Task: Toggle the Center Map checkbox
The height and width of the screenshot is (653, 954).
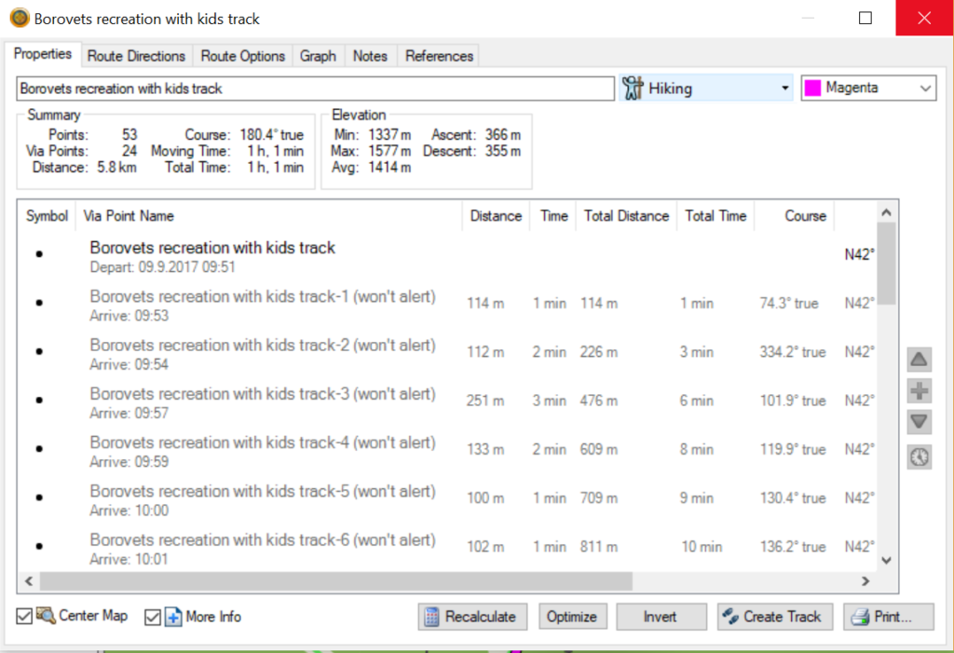Action: 24,617
